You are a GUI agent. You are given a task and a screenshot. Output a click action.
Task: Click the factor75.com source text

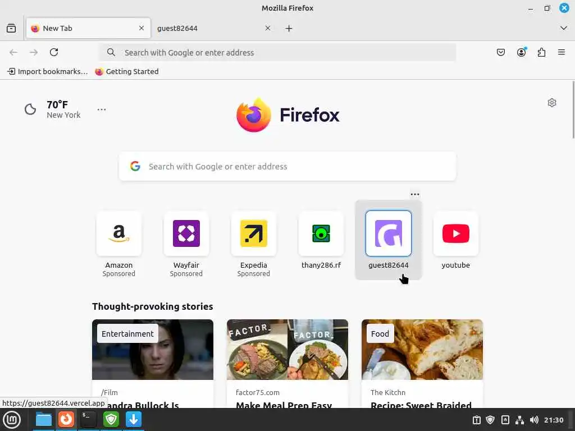[x=257, y=392]
